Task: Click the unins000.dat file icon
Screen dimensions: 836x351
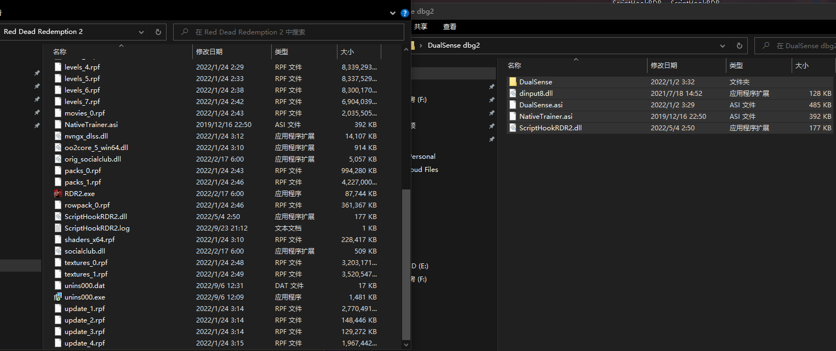Action: [x=58, y=285]
